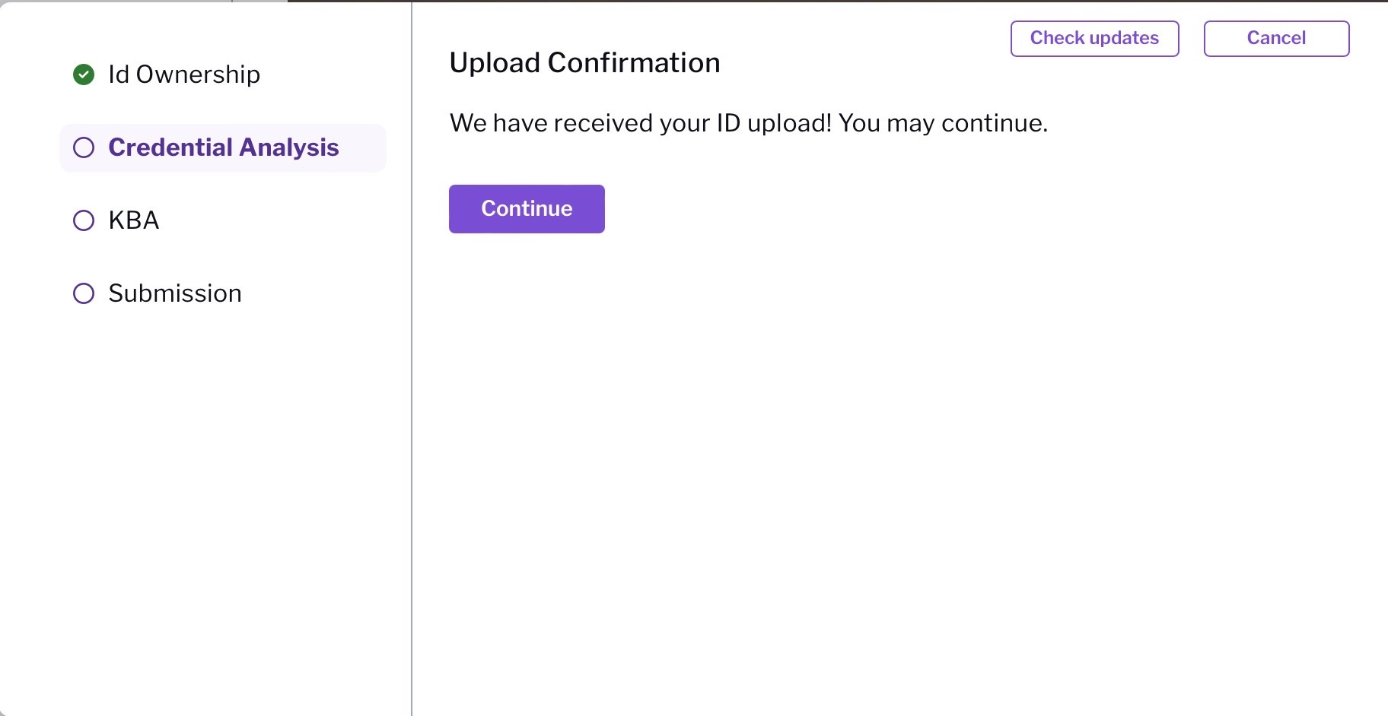Go to the KBA step
Image resolution: width=1388 pixels, height=716 pixels.
tap(134, 220)
